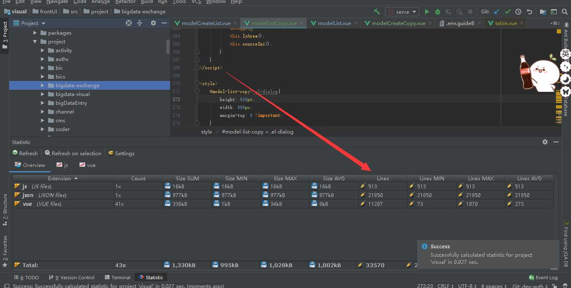Collapse the project folder
Screen dimensions: 571x288
(x=35, y=41)
